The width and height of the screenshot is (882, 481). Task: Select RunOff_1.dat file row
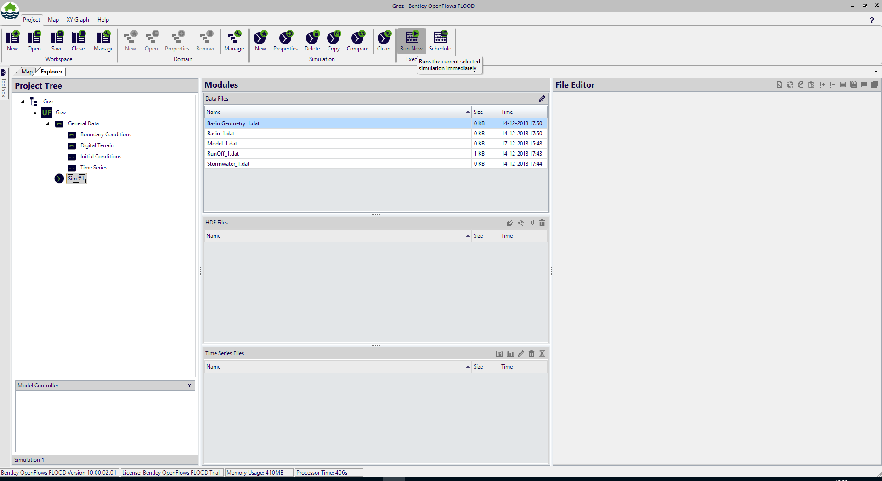376,154
